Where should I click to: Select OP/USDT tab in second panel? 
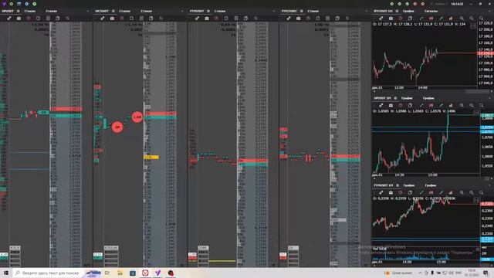102,11
